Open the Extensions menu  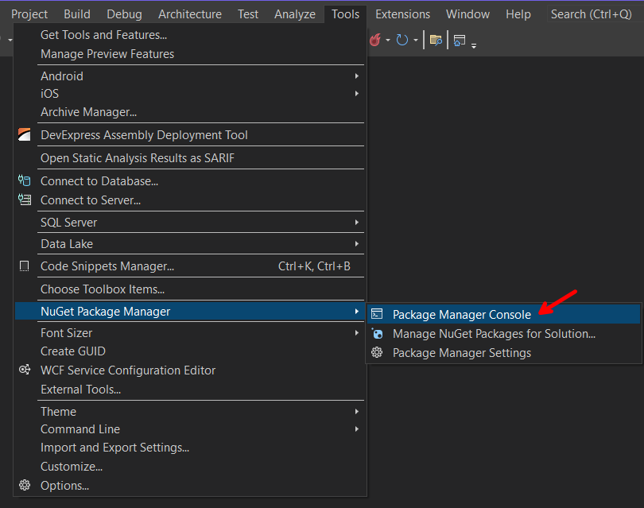coord(402,14)
